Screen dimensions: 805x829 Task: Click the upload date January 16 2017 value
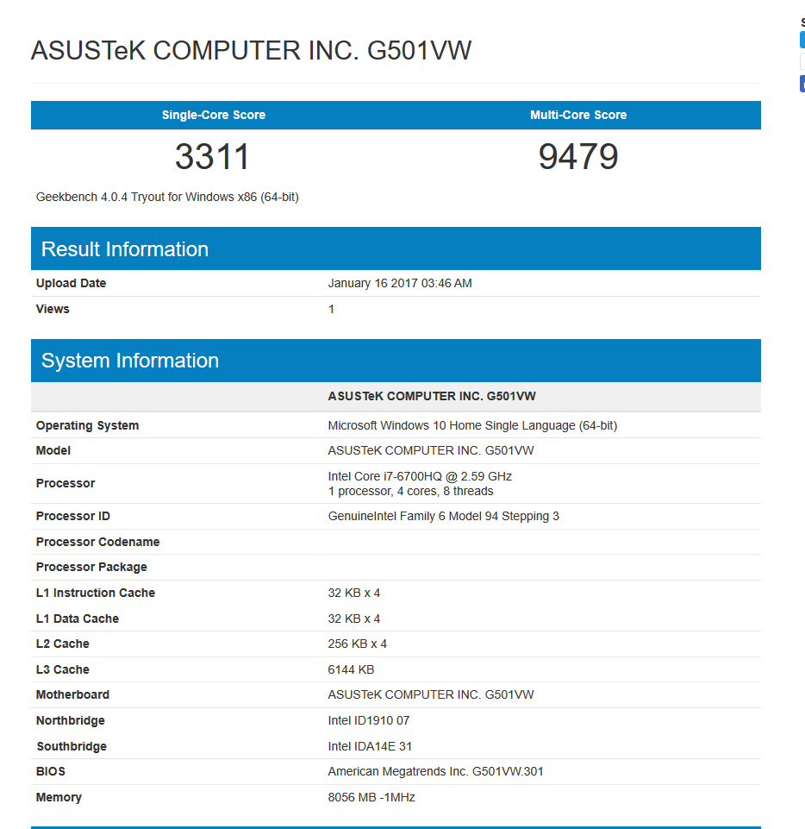[400, 283]
